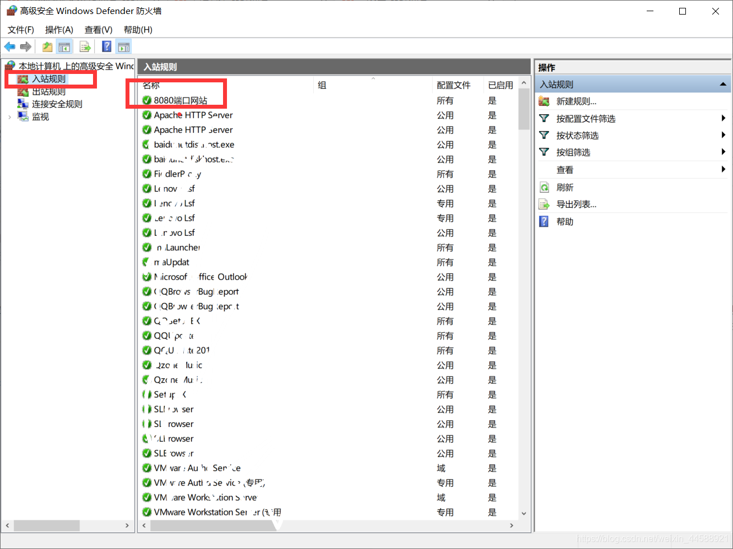The height and width of the screenshot is (549, 733).
Task: Toggle the show/hide console tree toolbar icon
Action: [64, 46]
